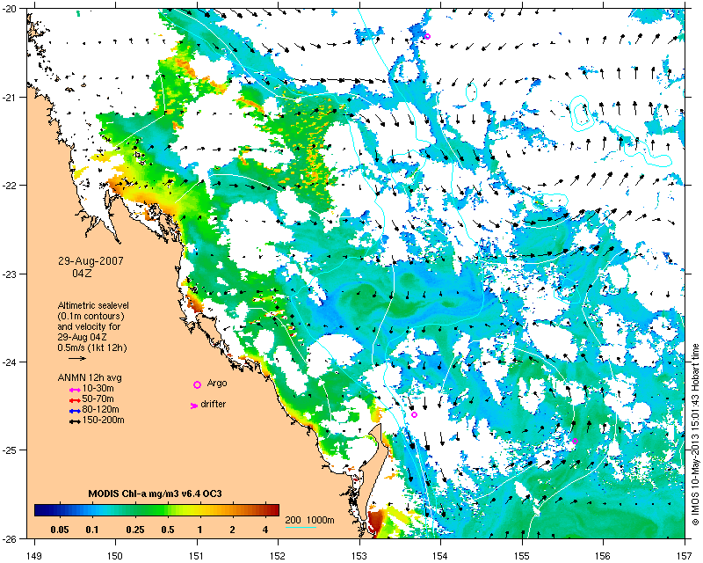Screen dimensions: 703x563
Task: Click the magenta Argo circle in the legend
Action: (197, 384)
